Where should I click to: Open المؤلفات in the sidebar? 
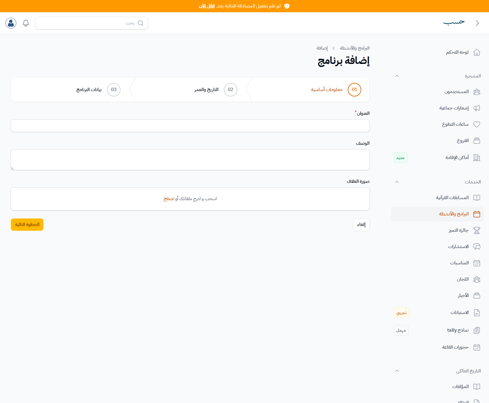[437, 387]
